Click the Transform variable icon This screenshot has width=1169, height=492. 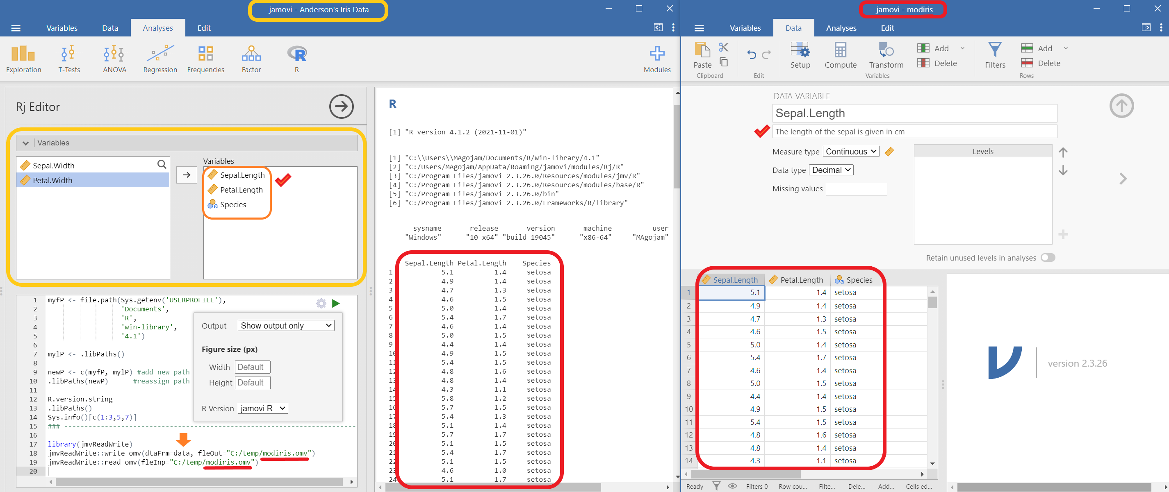[886, 55]
